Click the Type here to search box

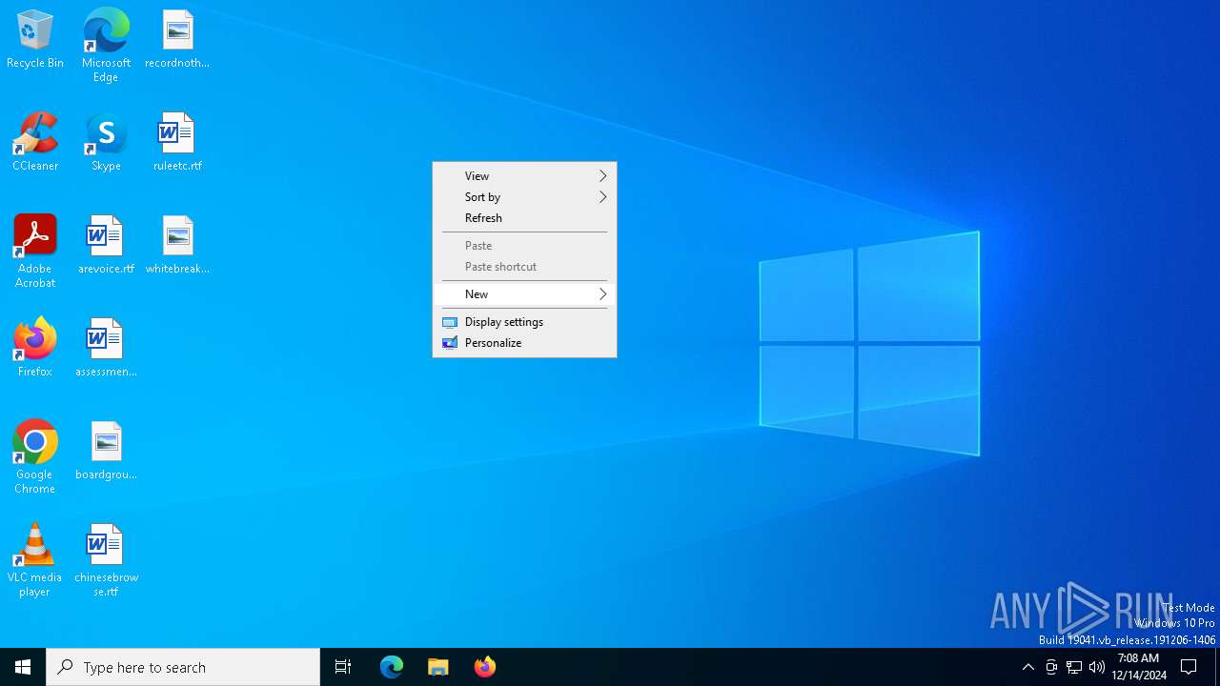tap(183, 667)
